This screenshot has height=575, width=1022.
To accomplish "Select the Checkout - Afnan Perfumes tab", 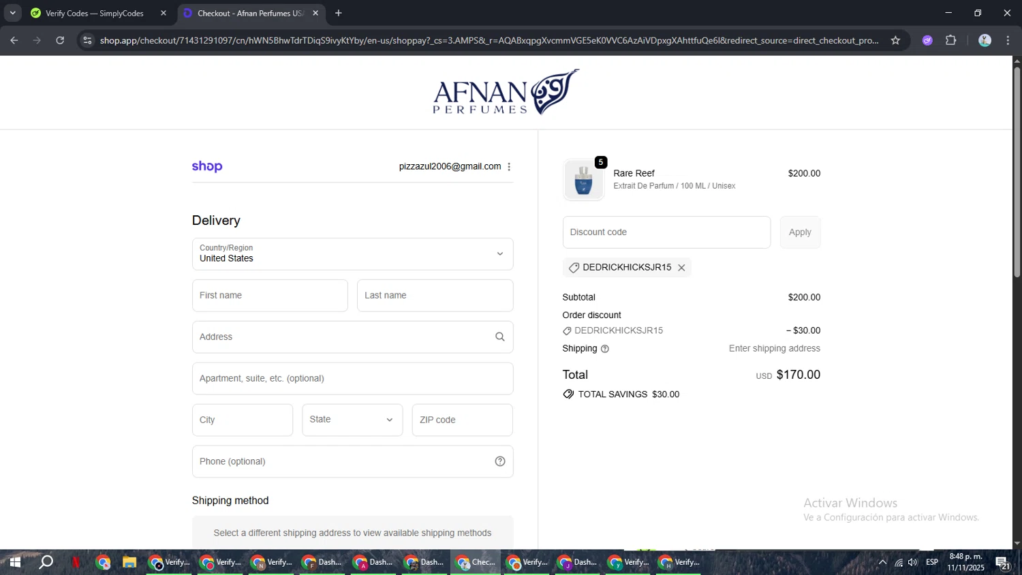I will click(x=249, y=13).
